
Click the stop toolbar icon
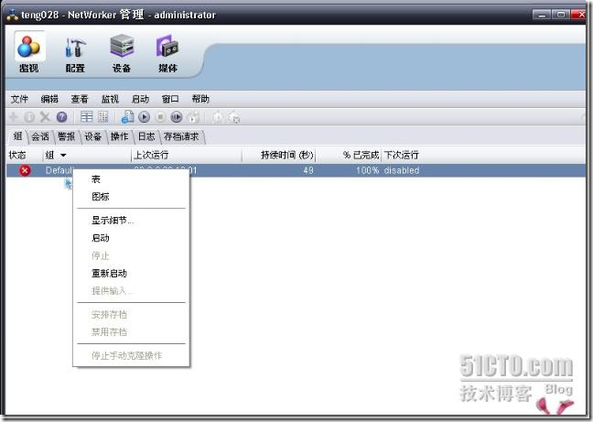coord(160,117)
